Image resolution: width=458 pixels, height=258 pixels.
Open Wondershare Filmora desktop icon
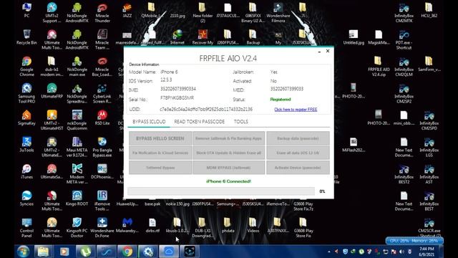278,13
